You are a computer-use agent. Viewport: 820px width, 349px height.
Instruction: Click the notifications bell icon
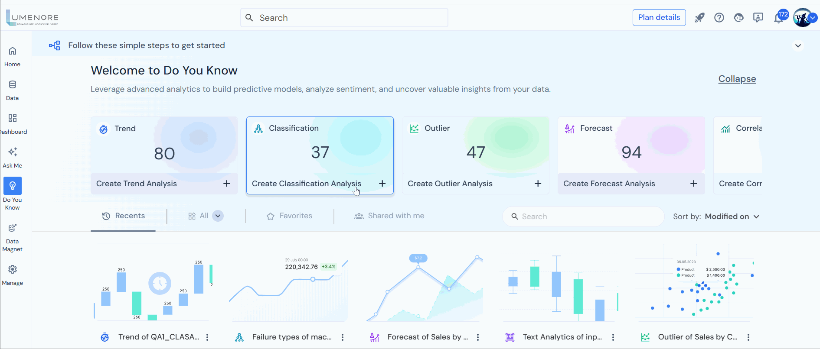coord(778,18)
